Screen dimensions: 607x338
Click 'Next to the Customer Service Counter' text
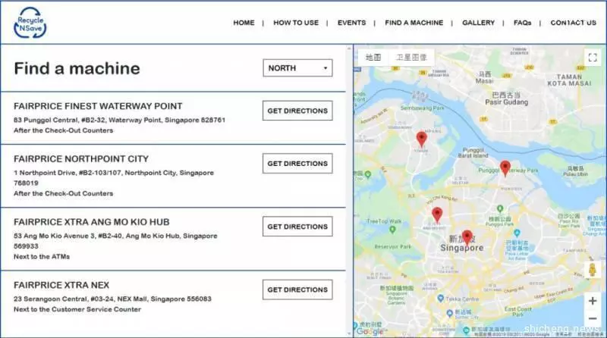point(77,309)
